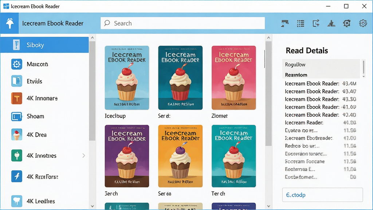Open the pink Zlomet book cover
373x210 pixels.
click(x=233, y=78)
